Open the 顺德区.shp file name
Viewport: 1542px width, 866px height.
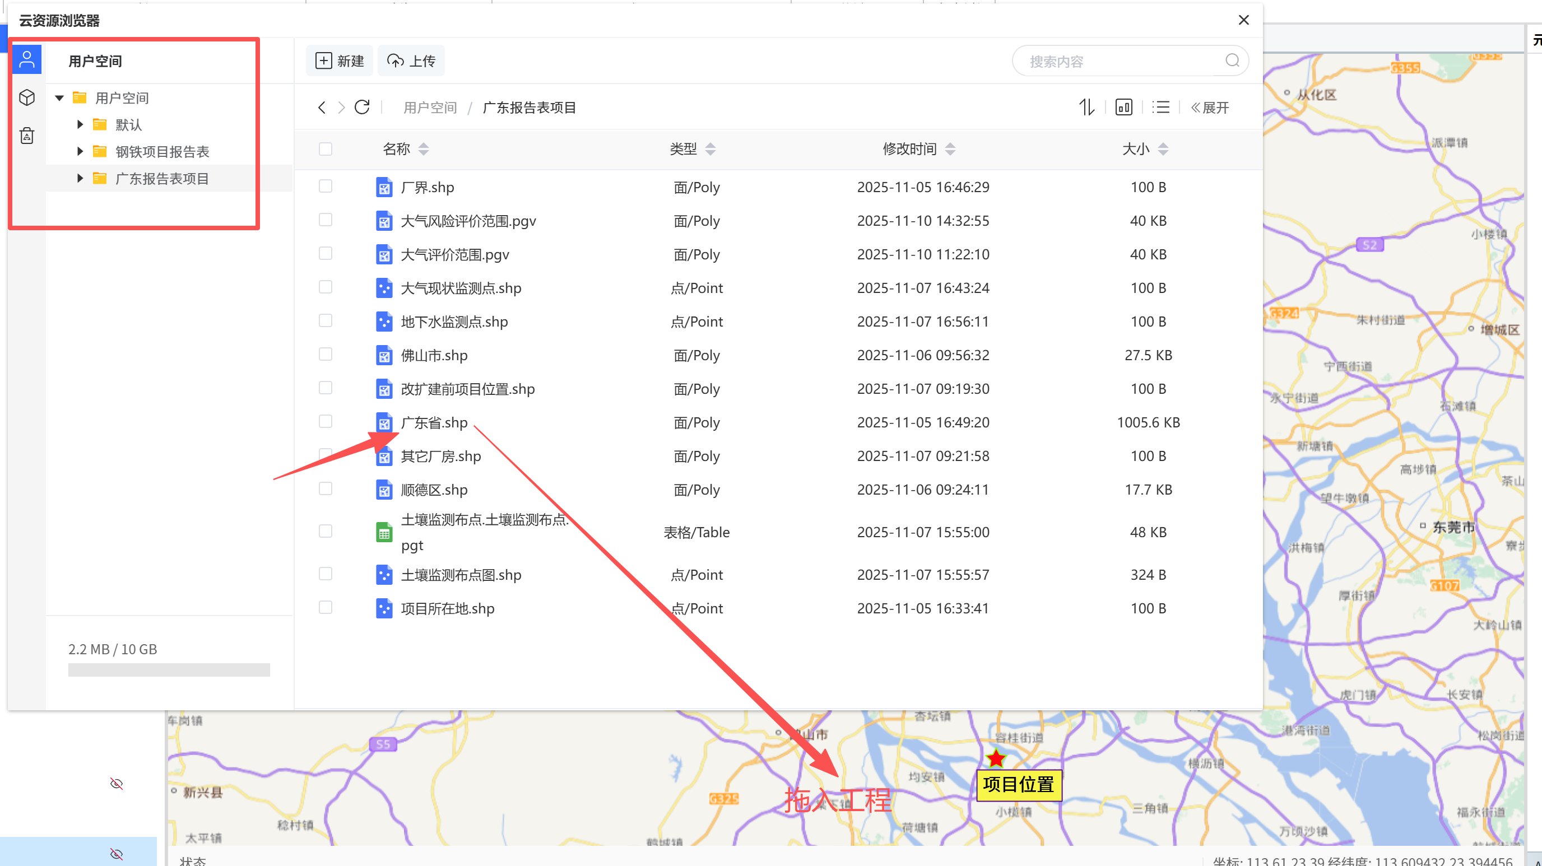pyautogui.click(x=434, y=490)
